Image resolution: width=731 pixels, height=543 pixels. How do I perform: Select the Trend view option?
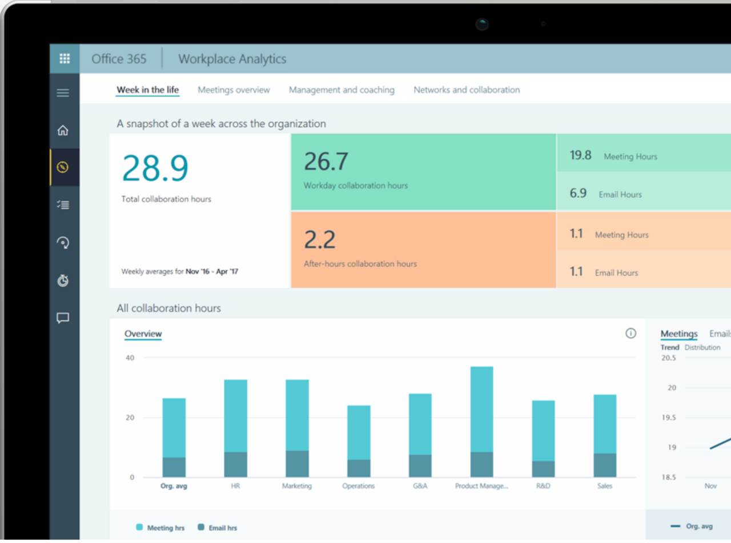tap(670, 347)
